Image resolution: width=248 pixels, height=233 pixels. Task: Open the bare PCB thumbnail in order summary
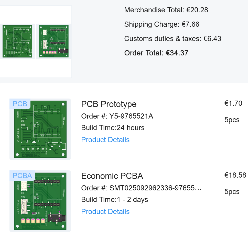pyautogui.click(x=17, y=41)
